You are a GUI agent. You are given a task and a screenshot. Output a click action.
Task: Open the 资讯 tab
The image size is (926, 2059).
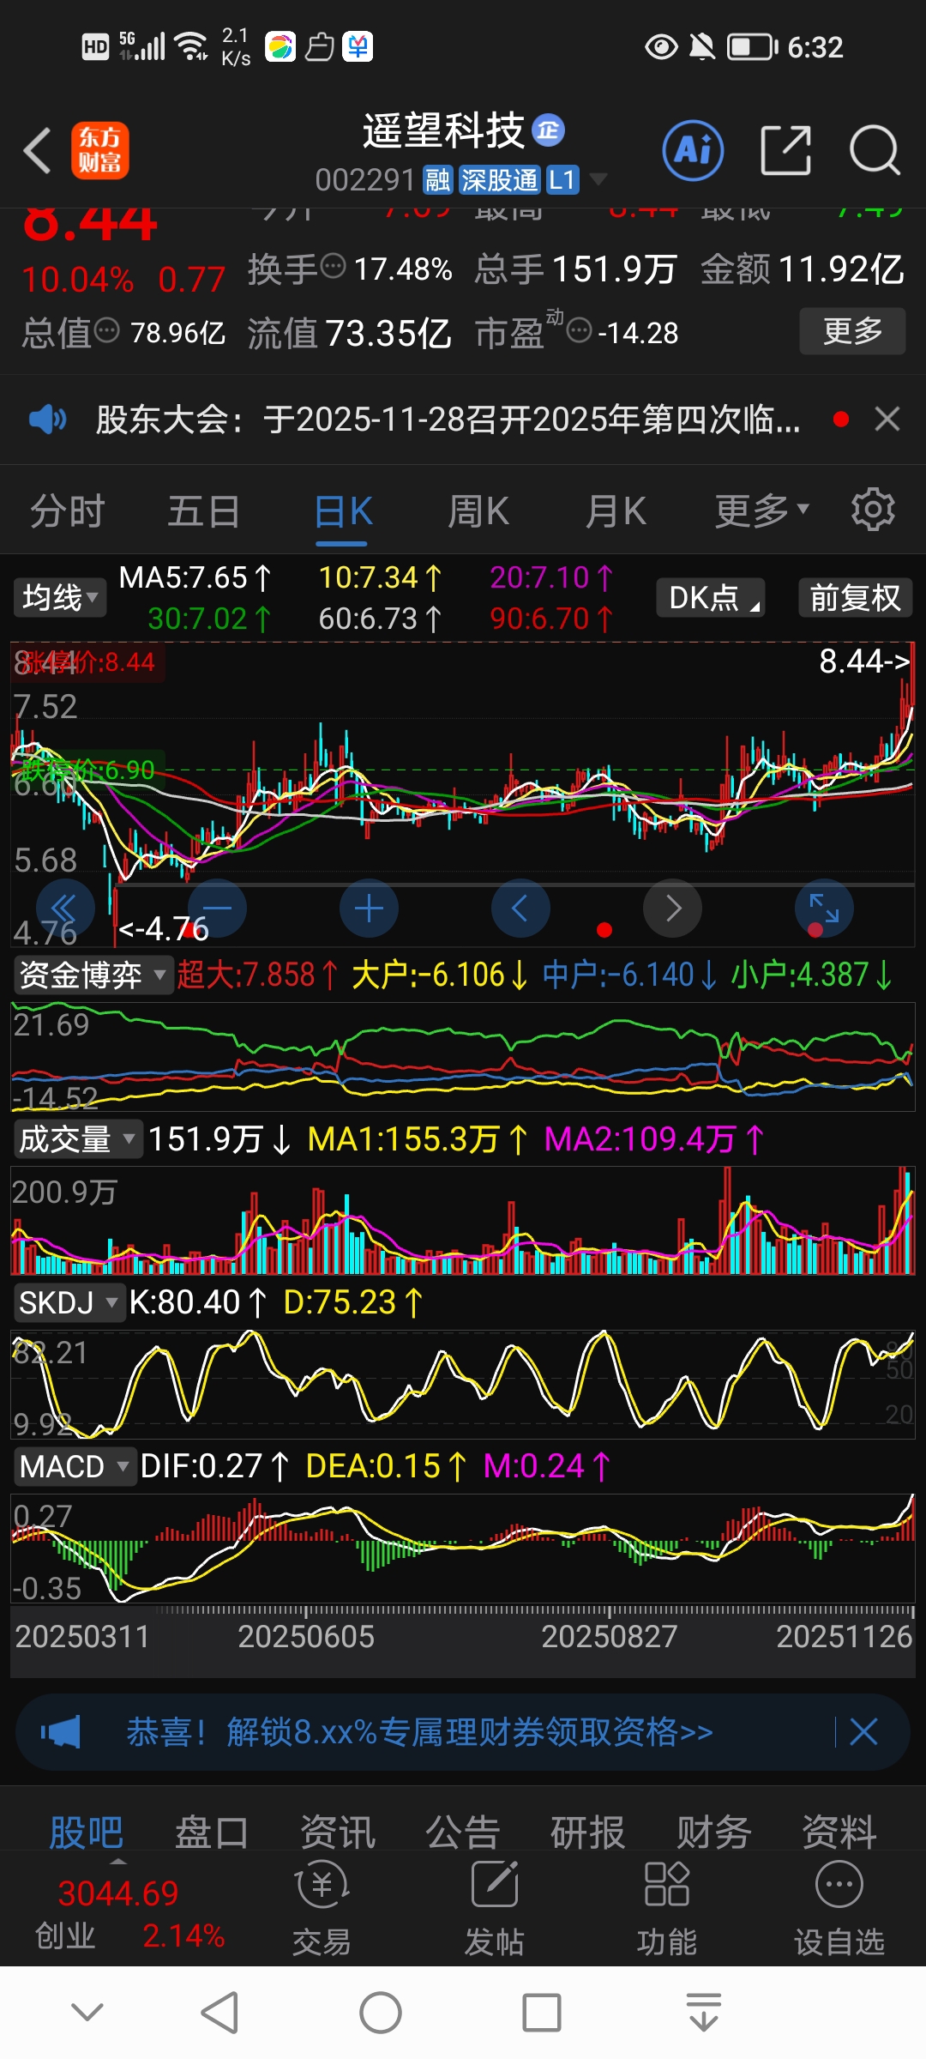pyautogui.click(x=338, y=1833)
